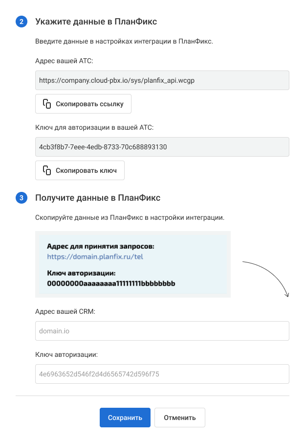Image resolution: width=305 pixels, height=443 pixels.
Task: Click the copy icon beside "Скопировать ссылку"
Action: coord(47,104)
